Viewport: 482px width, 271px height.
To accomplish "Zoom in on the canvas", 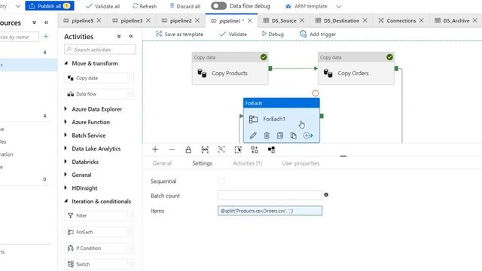I will 155,150.
